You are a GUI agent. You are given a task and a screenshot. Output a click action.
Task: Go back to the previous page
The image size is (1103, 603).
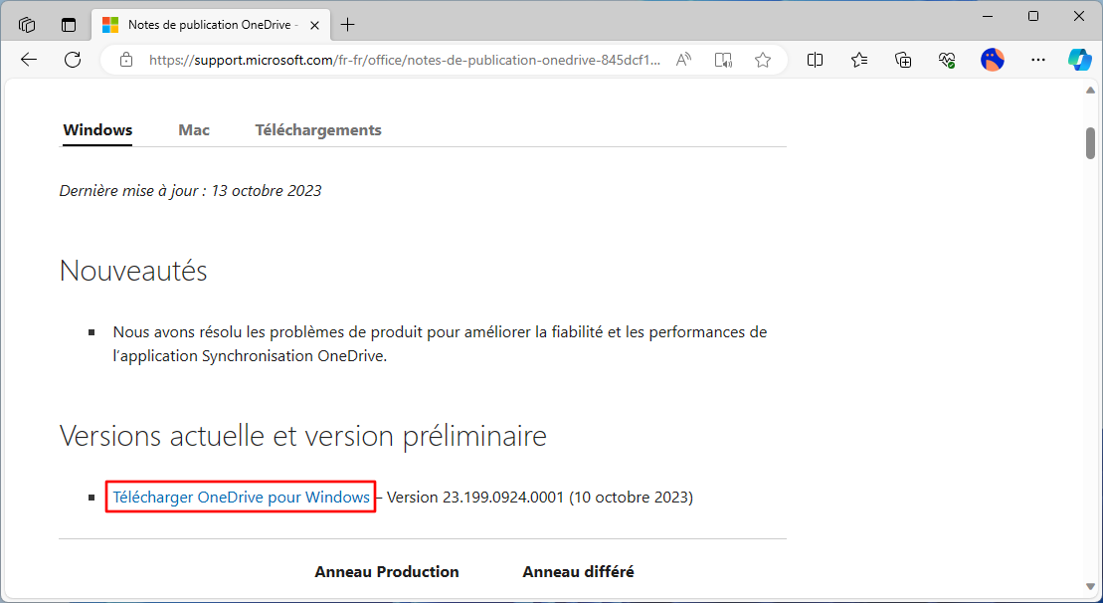(29, 60)
